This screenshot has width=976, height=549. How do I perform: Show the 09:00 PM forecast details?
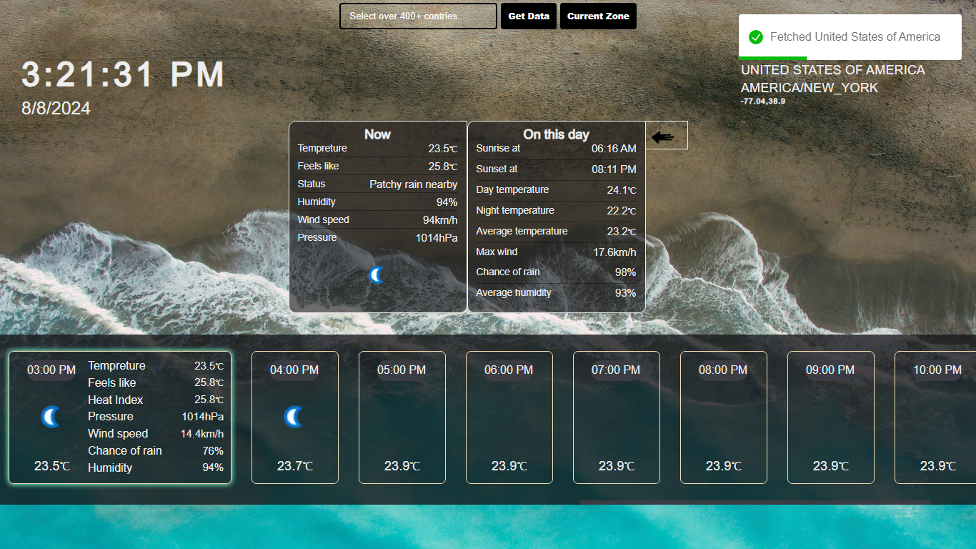pos(830,417)
